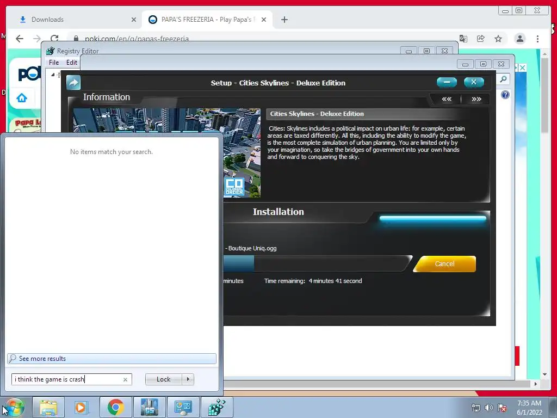The width and height of the screenshot is (557, 418).
Task: Close the Downloads tab
Action: coord(134,20)
